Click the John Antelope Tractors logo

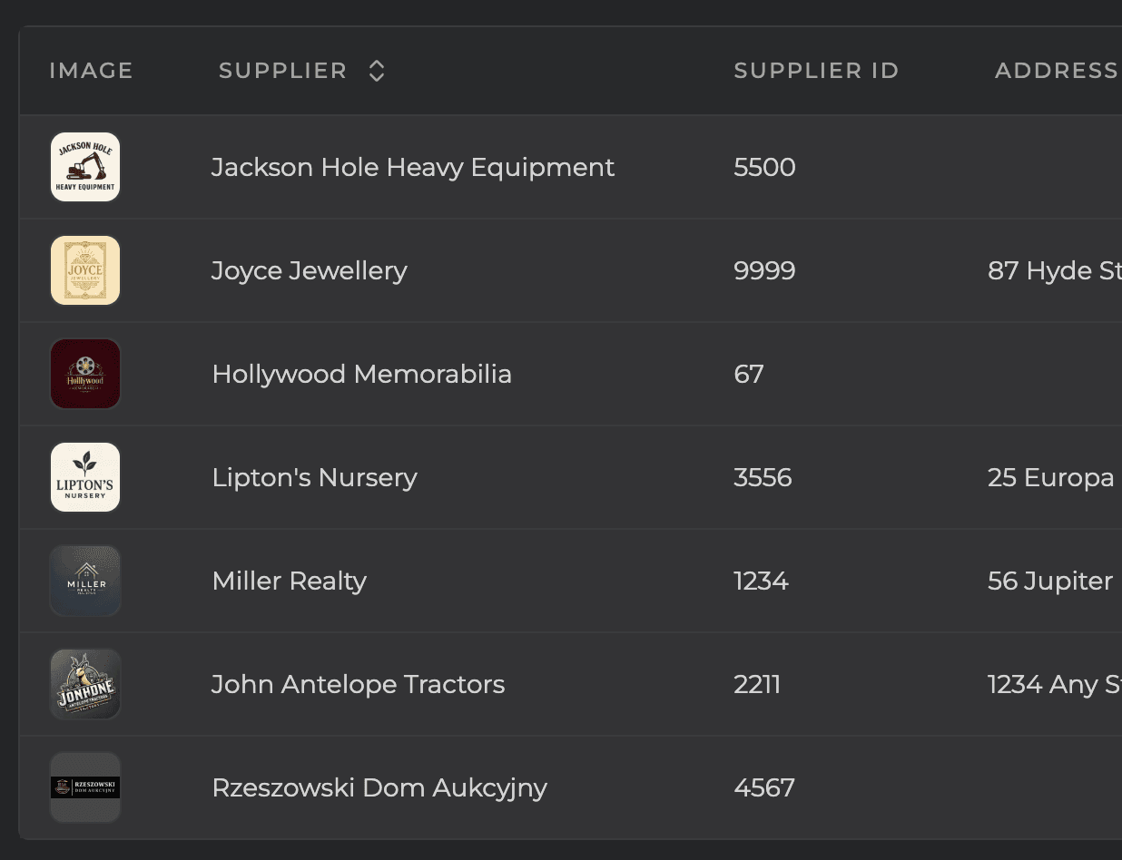pos(84,684)
